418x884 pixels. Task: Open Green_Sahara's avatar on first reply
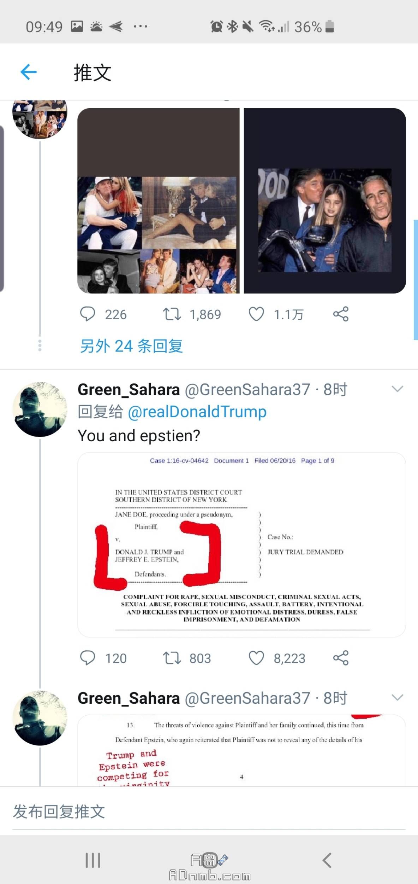[x=40, y=409]
